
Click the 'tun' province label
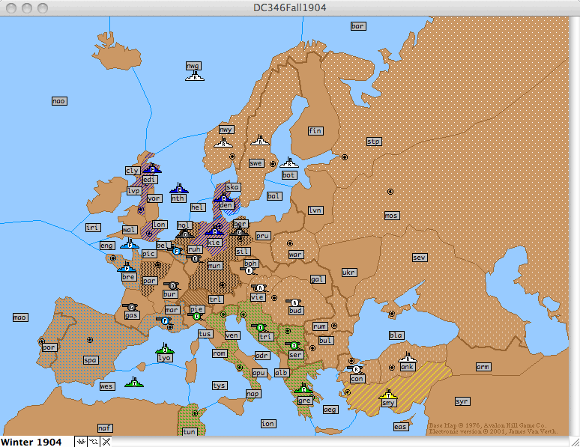[x=189, y=431]
